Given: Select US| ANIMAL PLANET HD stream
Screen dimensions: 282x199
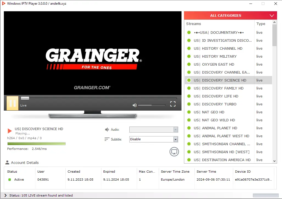Looking at the screenshot, I should pyautogui.click(x=228, y=128).
